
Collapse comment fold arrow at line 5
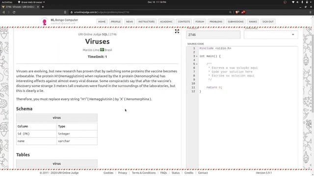click(x=197, y=64)
